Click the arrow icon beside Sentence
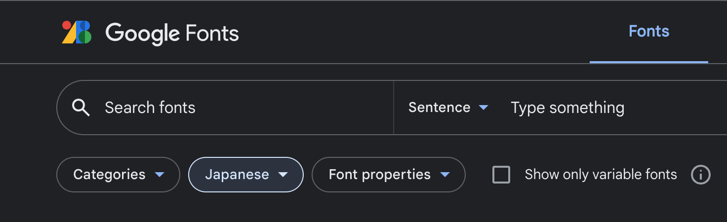Image resolution: width=727 pixels, height=222 pixels. [484, 108]
